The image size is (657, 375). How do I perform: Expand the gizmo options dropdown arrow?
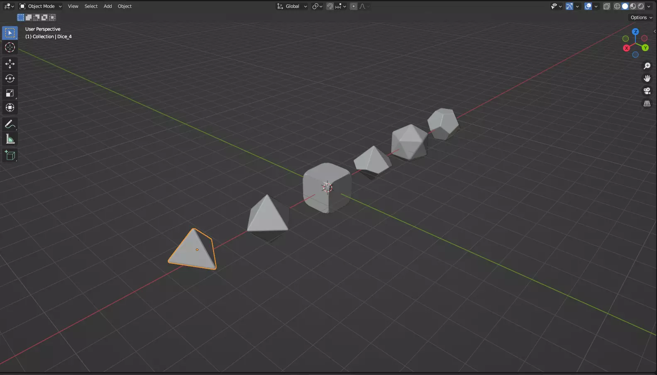(577, 6)
